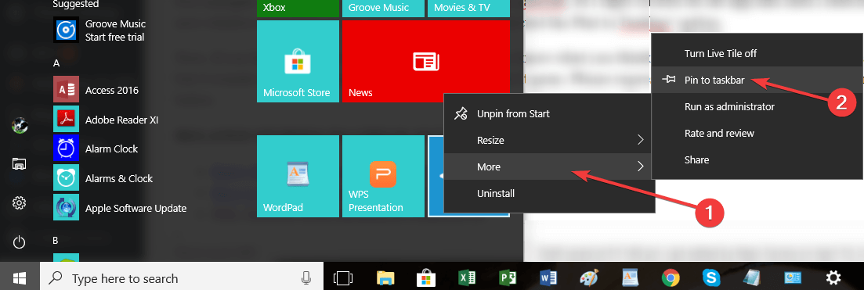This screenshot has width=864, height=290.
Task: Choose Uninstall from the context menu
Action: click(x=549, y=193)
